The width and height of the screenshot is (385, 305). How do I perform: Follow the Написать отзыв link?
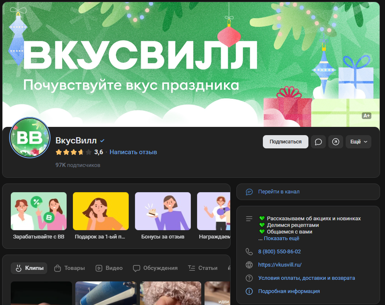[x=133, y=152]
